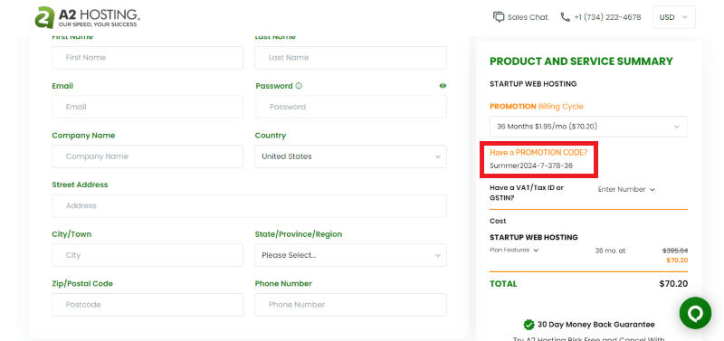Focus the City input field
The height and width of the screenshot is (341, 724).
pos(148,255)
